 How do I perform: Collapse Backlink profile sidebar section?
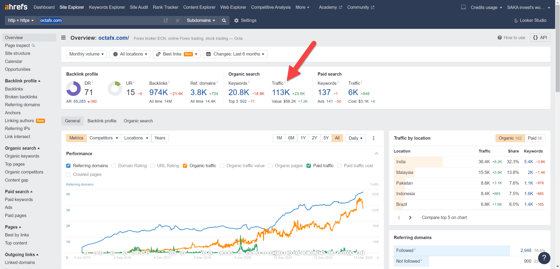pyautogui.click(x=23, y=81)
